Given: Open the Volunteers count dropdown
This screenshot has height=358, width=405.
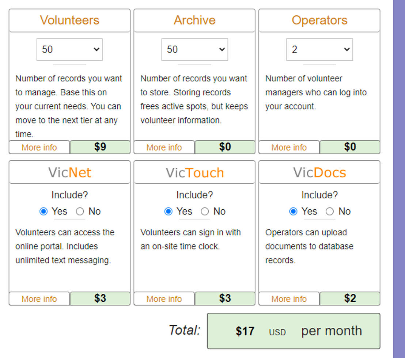Looking at the screenshot, I should coord(69,49).
